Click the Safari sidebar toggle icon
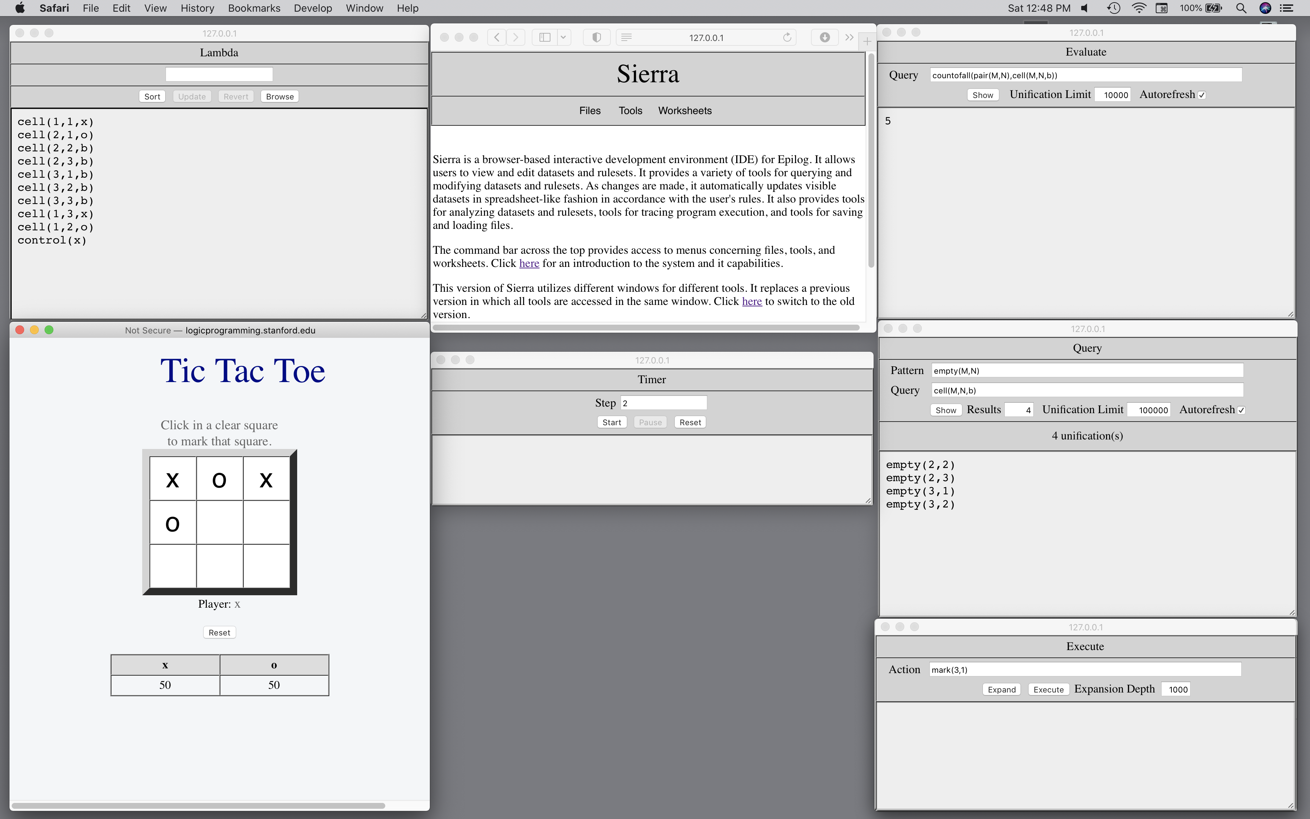This screenshot has height=819, width=1310. coord(545,37)
